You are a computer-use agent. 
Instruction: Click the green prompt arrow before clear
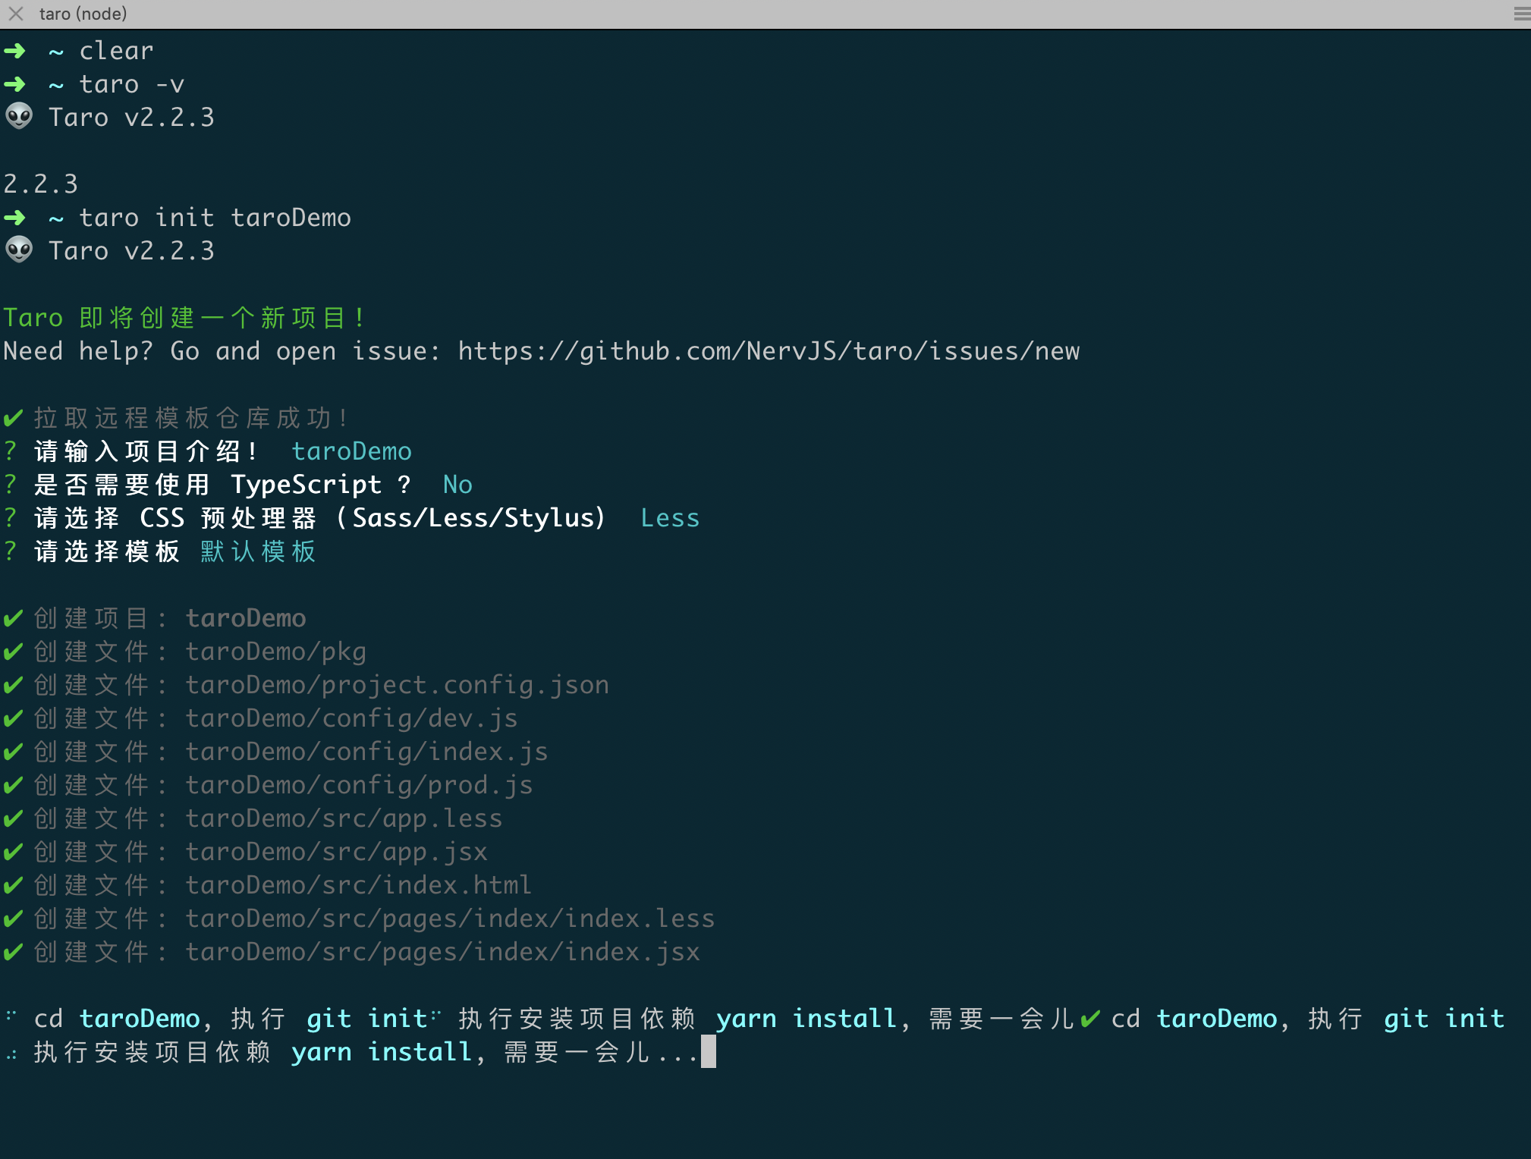tap(15, 51)
